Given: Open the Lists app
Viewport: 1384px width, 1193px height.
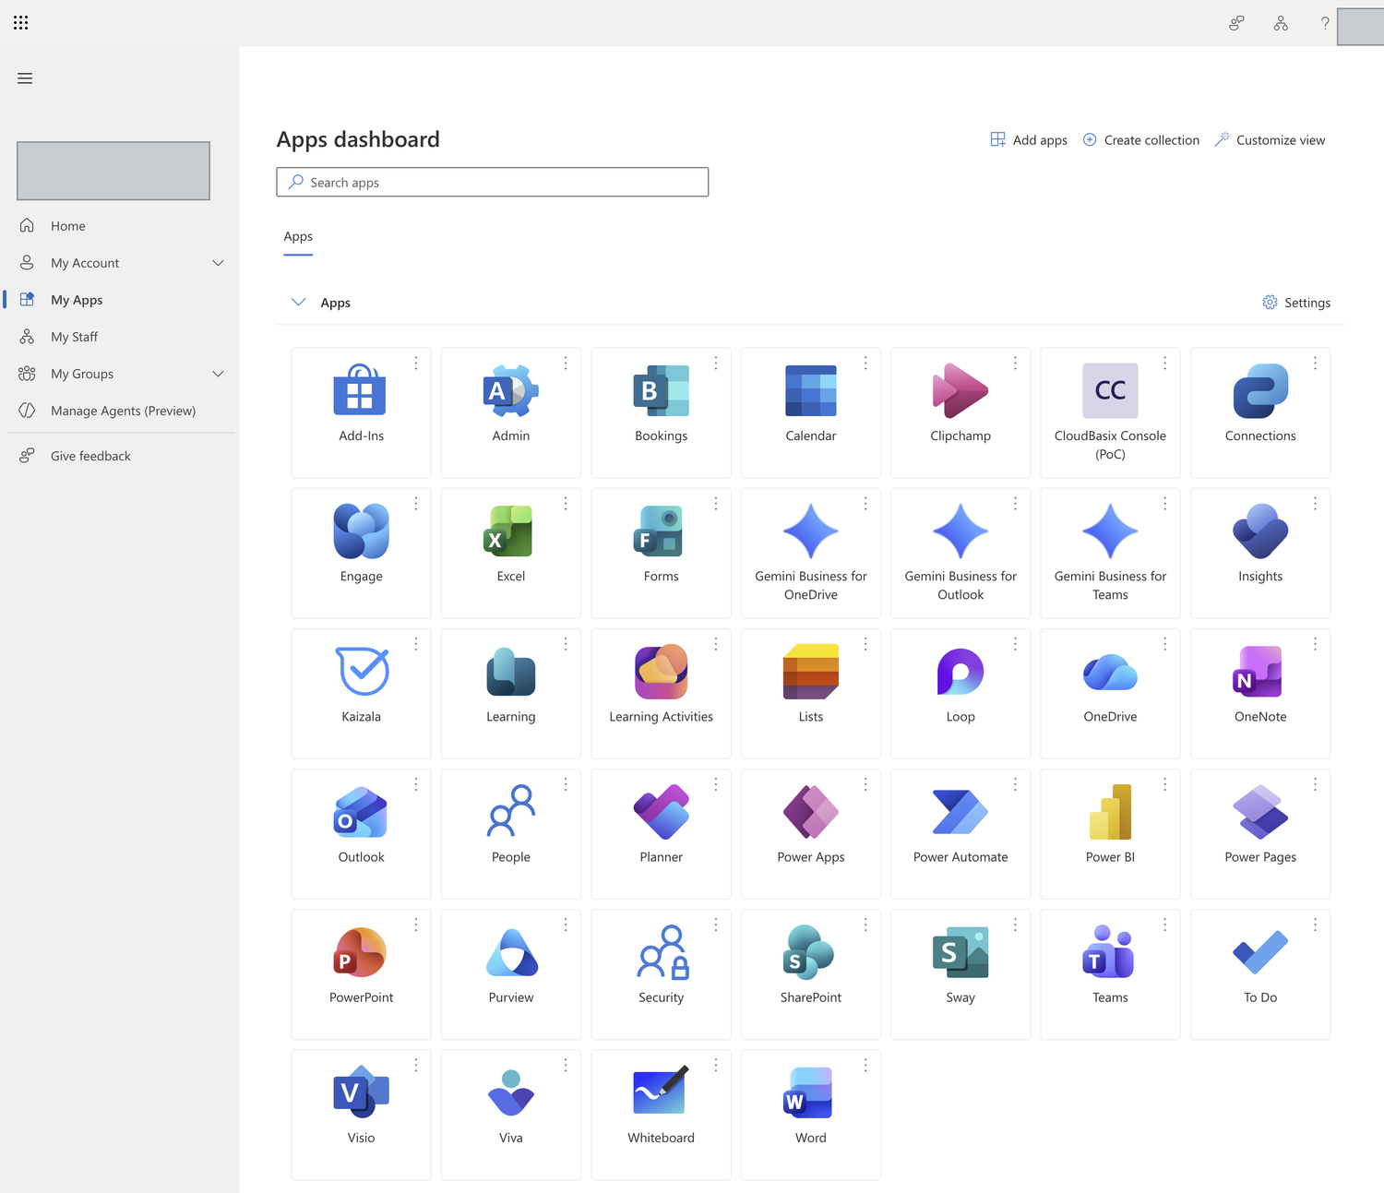Looking at the screenshot, I should click(811, 693).
